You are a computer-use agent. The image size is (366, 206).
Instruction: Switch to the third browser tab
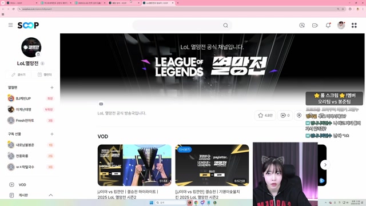click(x=90, y=3)
